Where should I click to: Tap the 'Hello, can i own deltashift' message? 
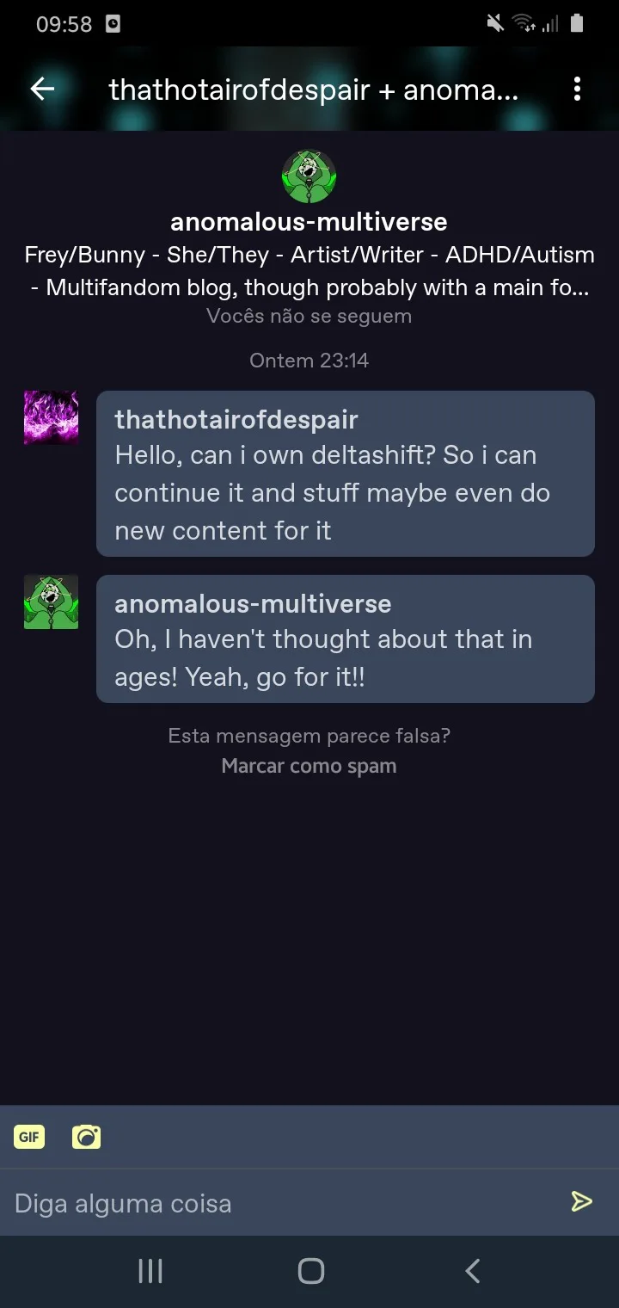pyautogui.click(x=344, y=493)
